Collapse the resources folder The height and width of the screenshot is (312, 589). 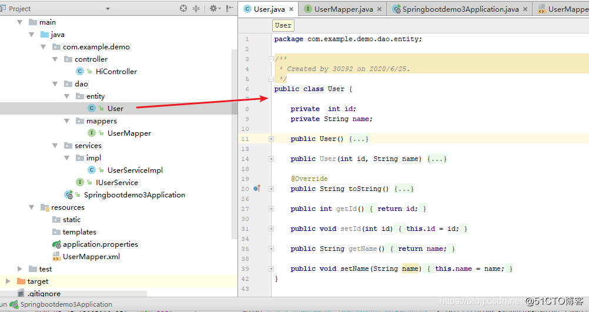(x=32, y=207)
